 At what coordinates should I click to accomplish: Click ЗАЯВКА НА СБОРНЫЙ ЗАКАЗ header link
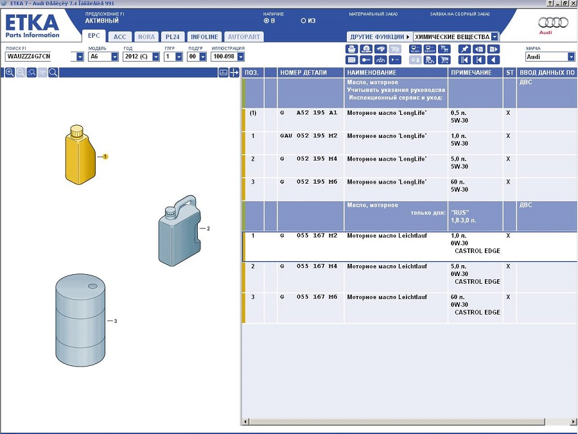(460, 14)
